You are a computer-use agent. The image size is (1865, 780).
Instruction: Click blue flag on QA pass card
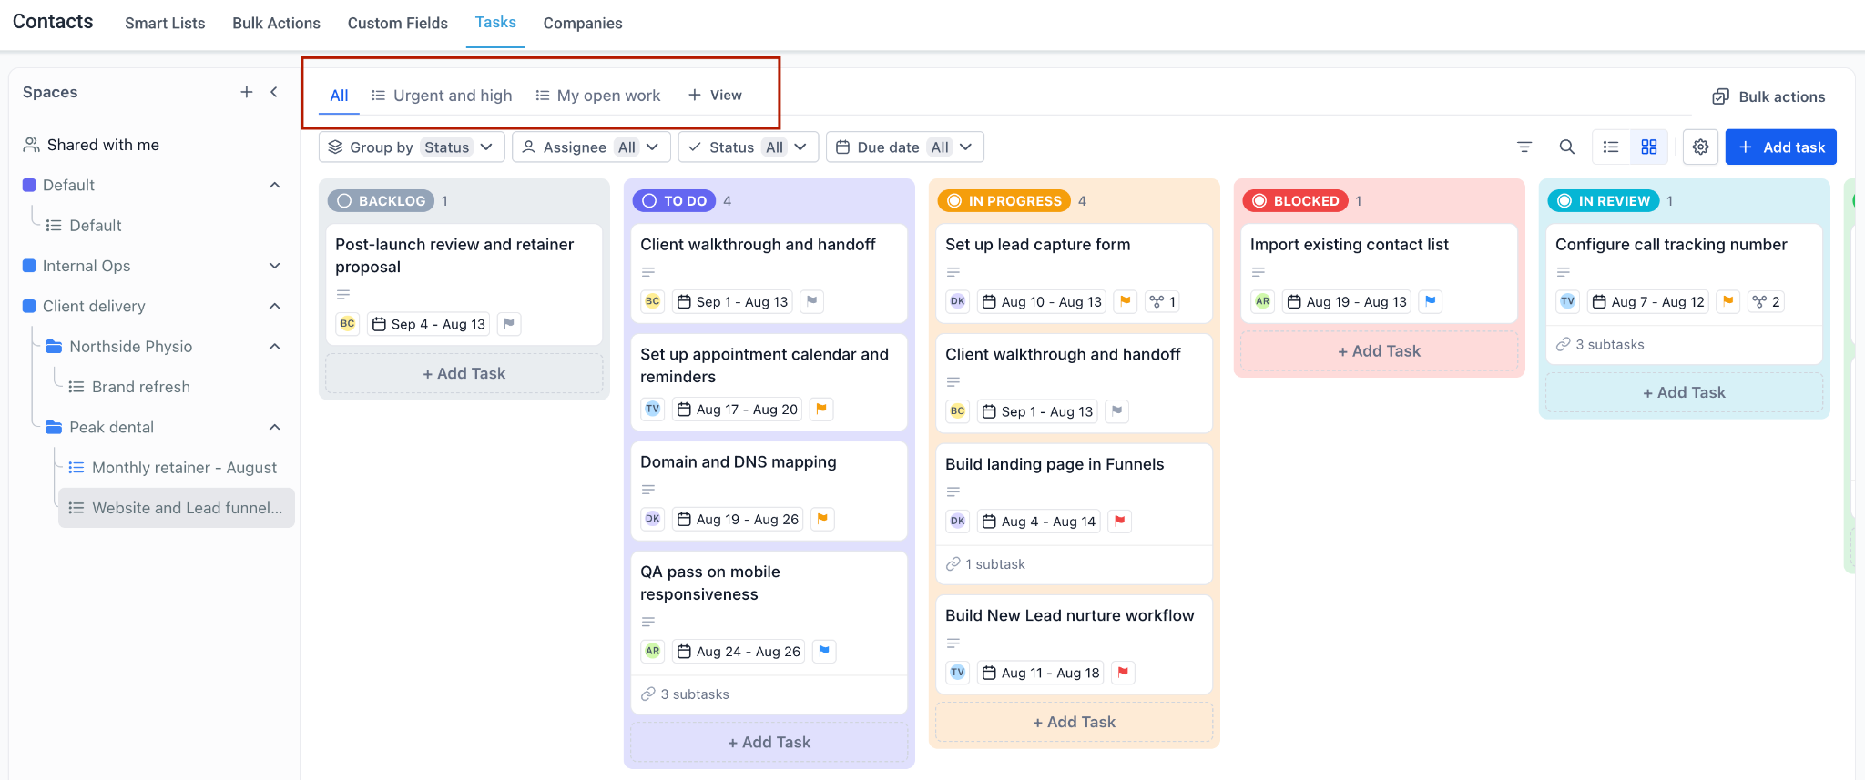pyautogui.click(x=824, y=651)
